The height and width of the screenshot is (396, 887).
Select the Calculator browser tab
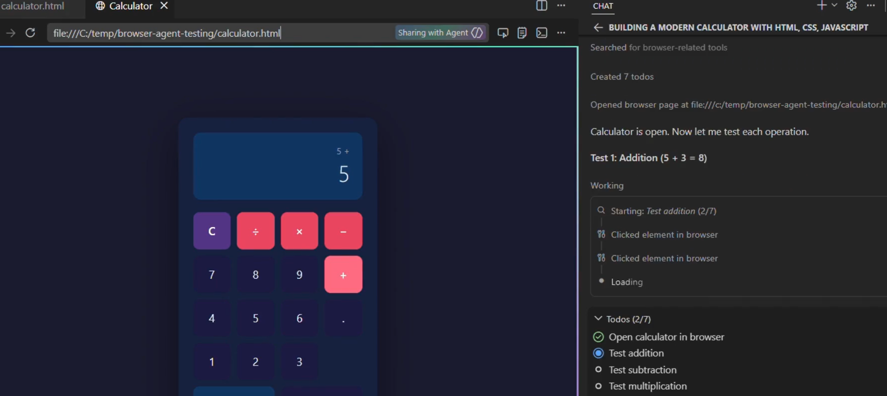coord(131,6)
